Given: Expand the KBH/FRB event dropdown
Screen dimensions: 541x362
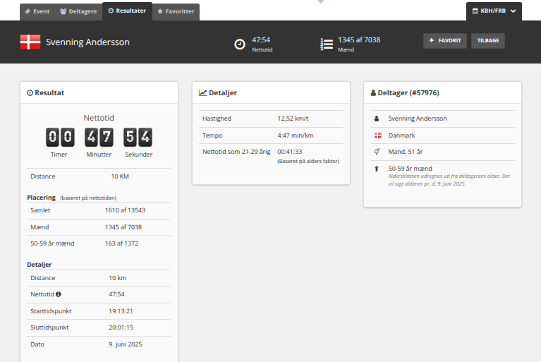Looking at the screenshot, I should click(x=494, y=11).
